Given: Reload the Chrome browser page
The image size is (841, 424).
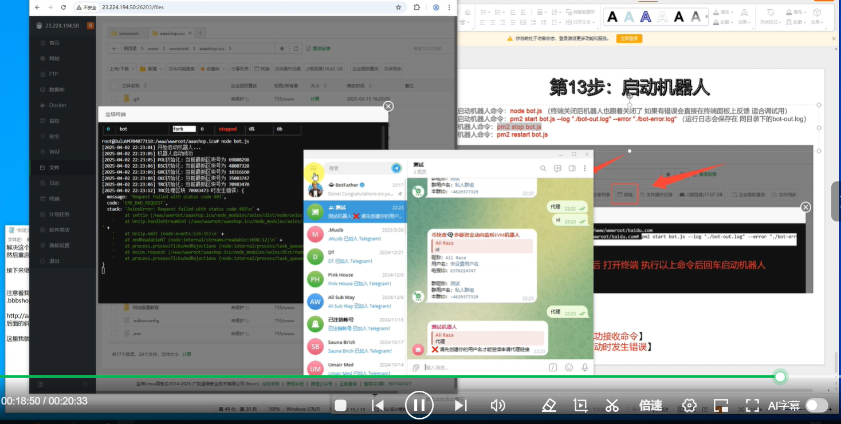Looking at the screenshot, I should (63, 7).
